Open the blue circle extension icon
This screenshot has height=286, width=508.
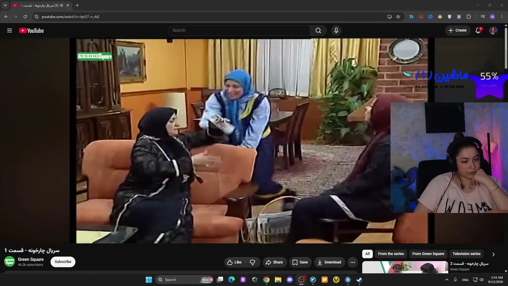(430, 17)
